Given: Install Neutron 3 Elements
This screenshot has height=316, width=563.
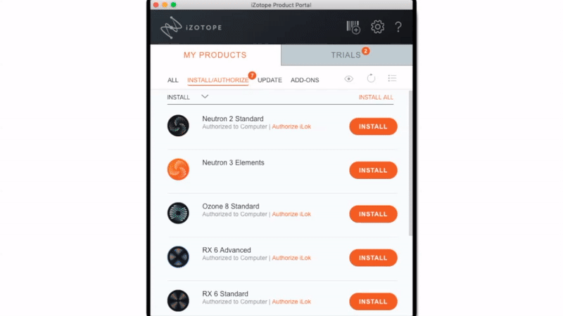Looking at the screenshot, I should click(373, 170).
